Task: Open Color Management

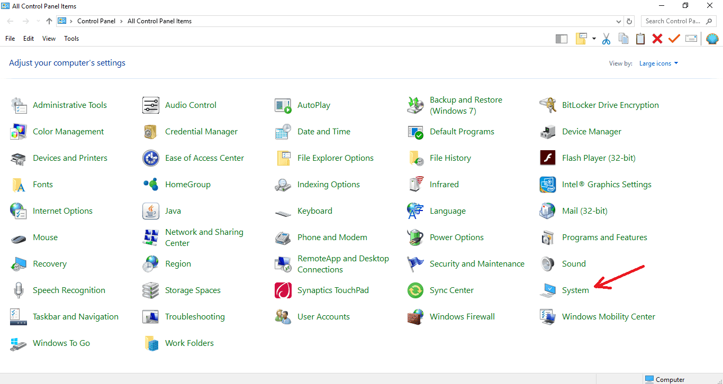Action: 57,132
